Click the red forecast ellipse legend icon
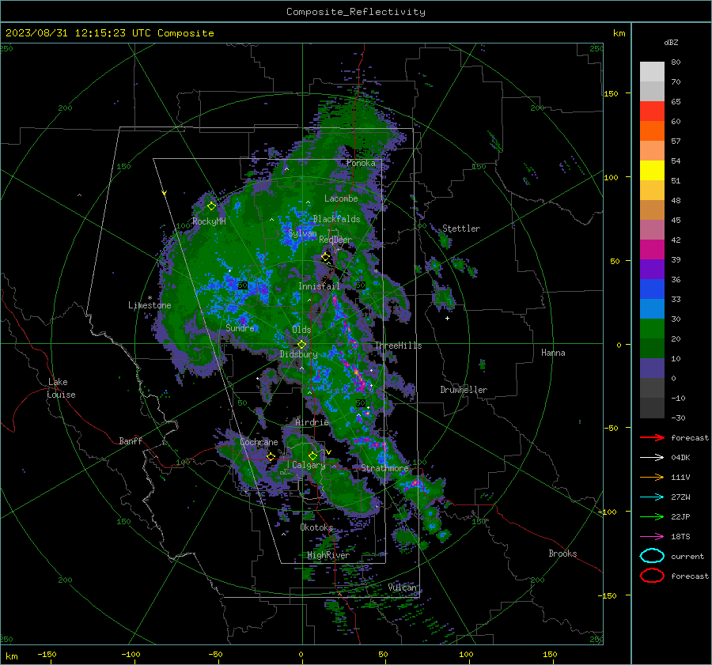Screen dimensions: 712x665 click(x=652, y=576)
